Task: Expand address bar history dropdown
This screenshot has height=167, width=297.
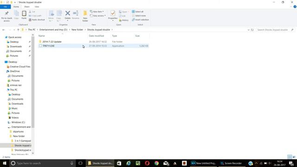Action: (x=248, y=30)
